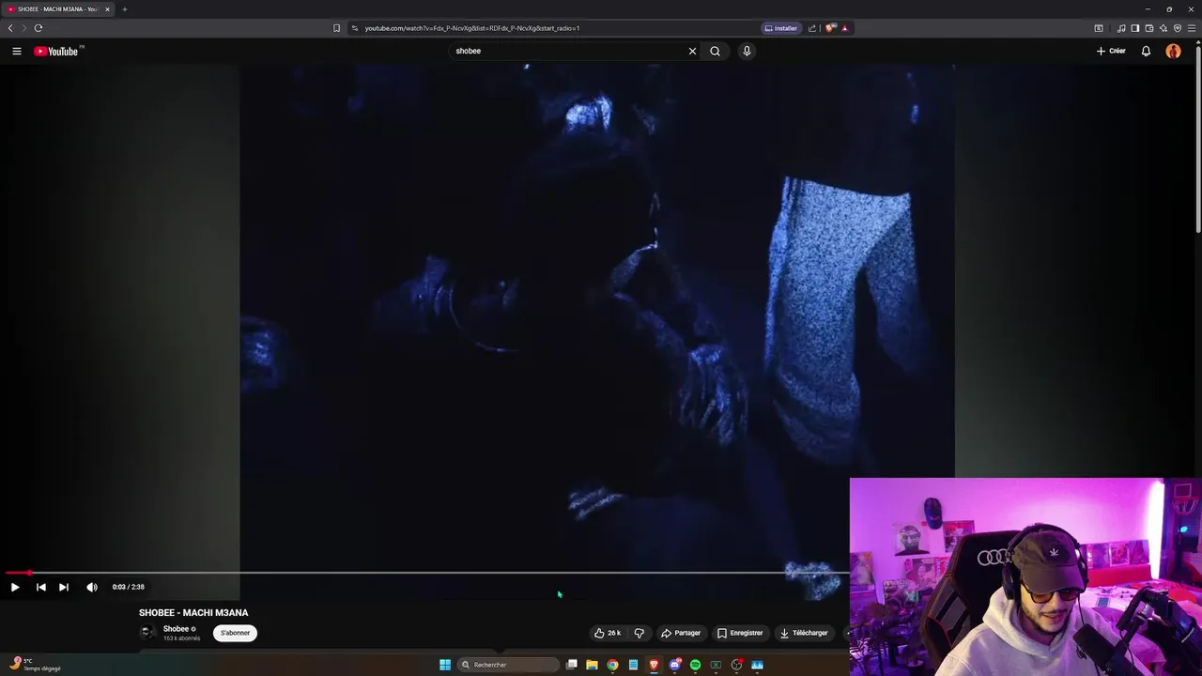This screenshot has width=1202, height=676.
Task: Open the YouTube hamburger guide menu
Action: [x=16, y=51]
